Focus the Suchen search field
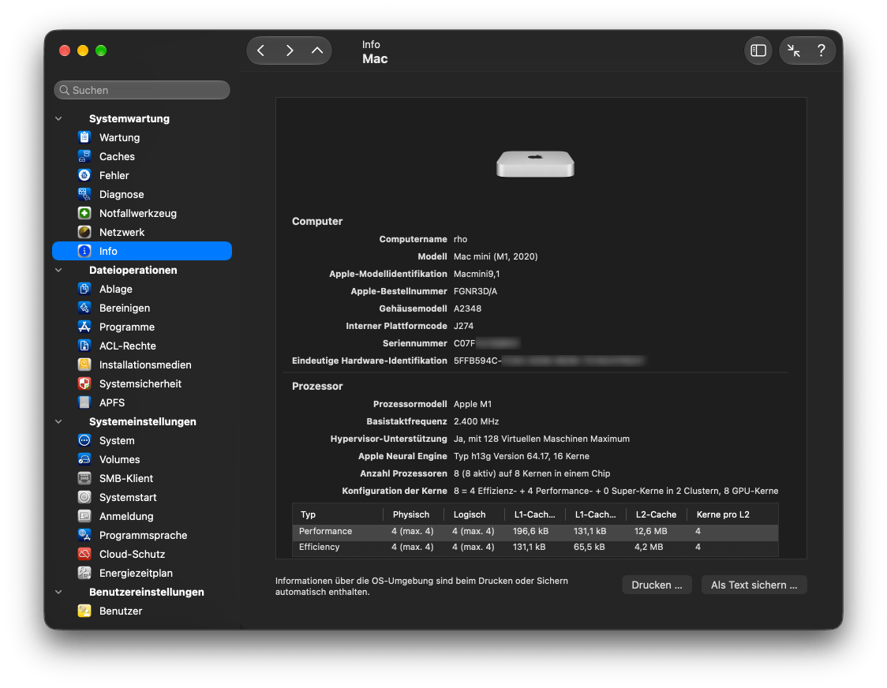The width and height of the screenshot is (887, 688). click(x=142, y=90)
